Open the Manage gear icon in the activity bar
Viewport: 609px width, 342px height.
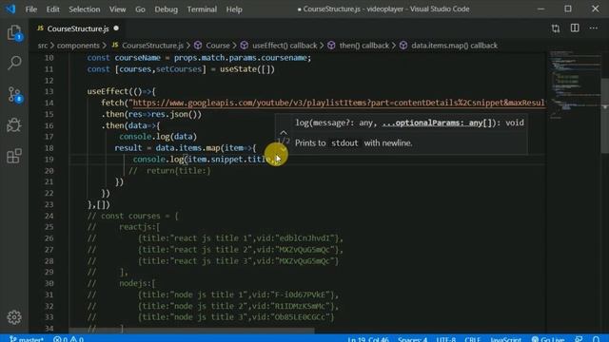tap(14, 317)
